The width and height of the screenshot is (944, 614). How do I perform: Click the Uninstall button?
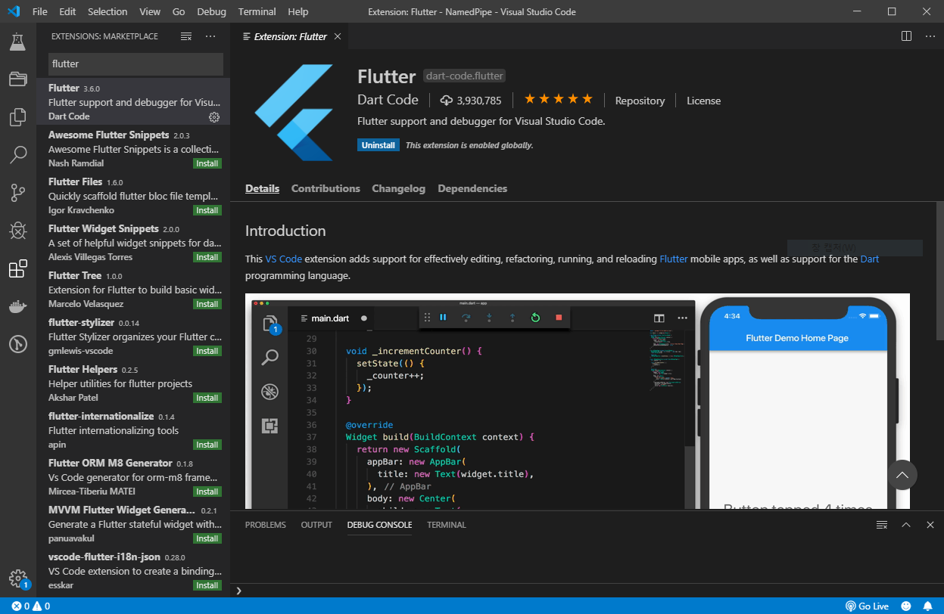click(x=379, y=145)
